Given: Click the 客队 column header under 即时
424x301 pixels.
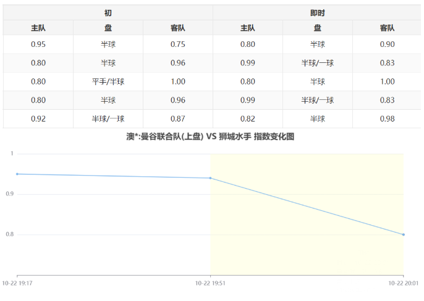Looking at the screenshot, I should coord(388,28).
